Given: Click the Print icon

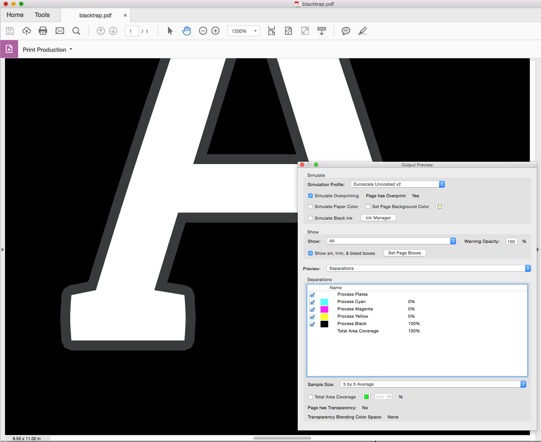Looking at the screenshot, I should point(43,31).
